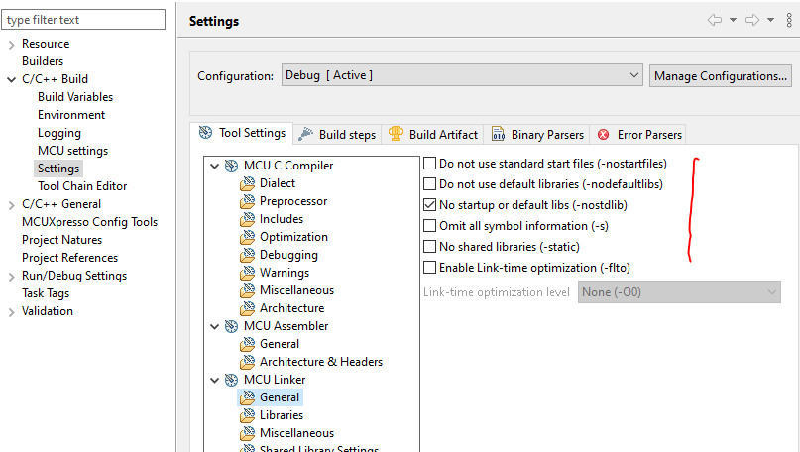Select the Optimization settings icon
800x452 pixels.
[x=247, y=237]
